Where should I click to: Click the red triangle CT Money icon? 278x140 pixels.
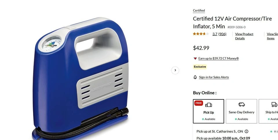[195, 58]
